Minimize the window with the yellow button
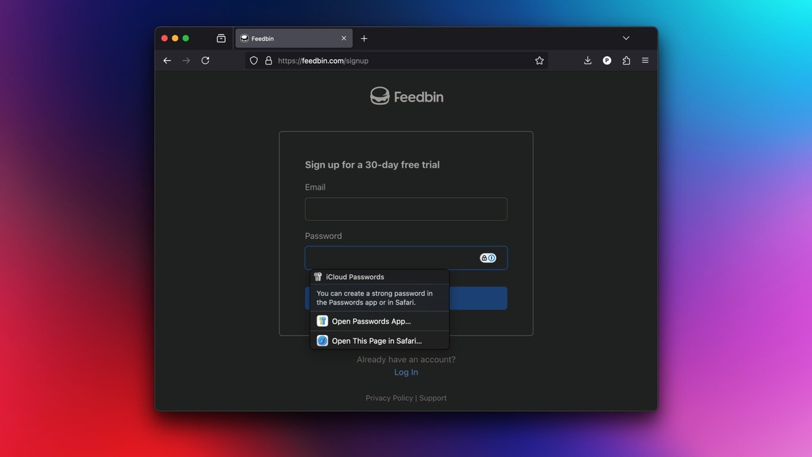 coord(175,39)
